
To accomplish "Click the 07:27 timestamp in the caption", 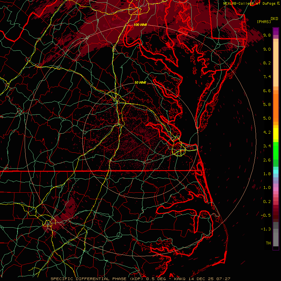I will 223,279.
